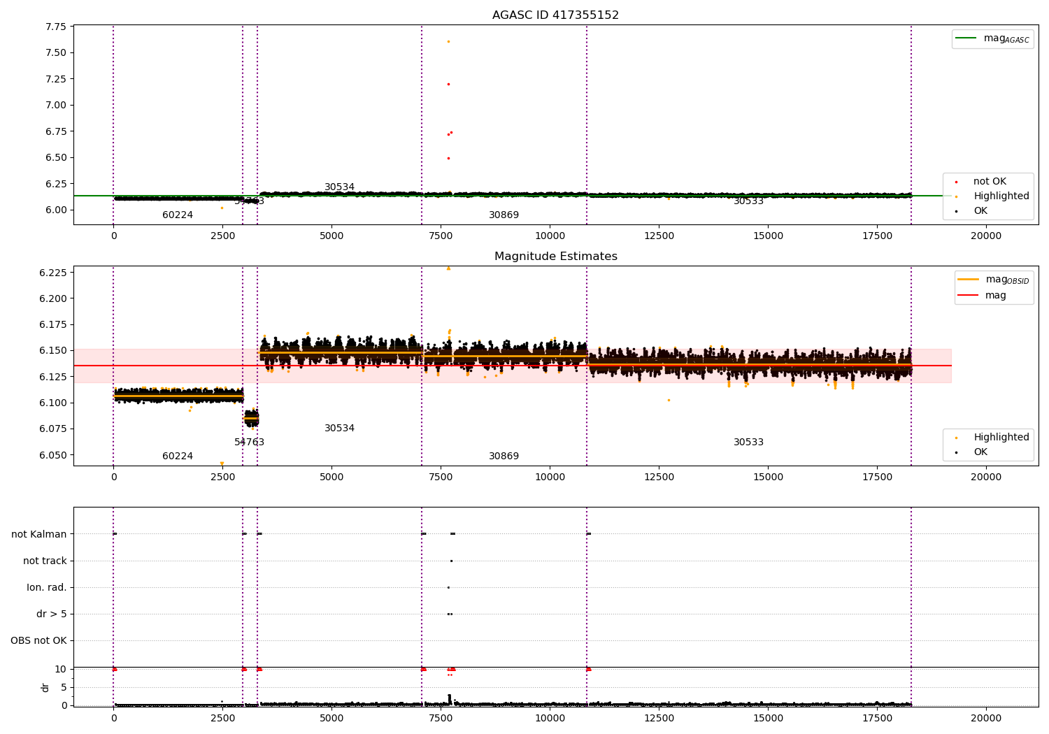
Task: Click the red outlier point near magnitude 7.2
Action: tap(448, 84)
